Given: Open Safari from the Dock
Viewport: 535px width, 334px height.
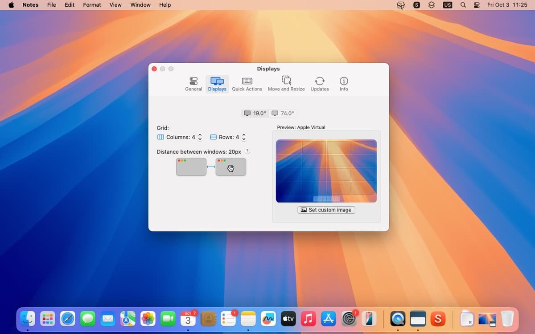Looking at the screenshot, I should point(68,318).
